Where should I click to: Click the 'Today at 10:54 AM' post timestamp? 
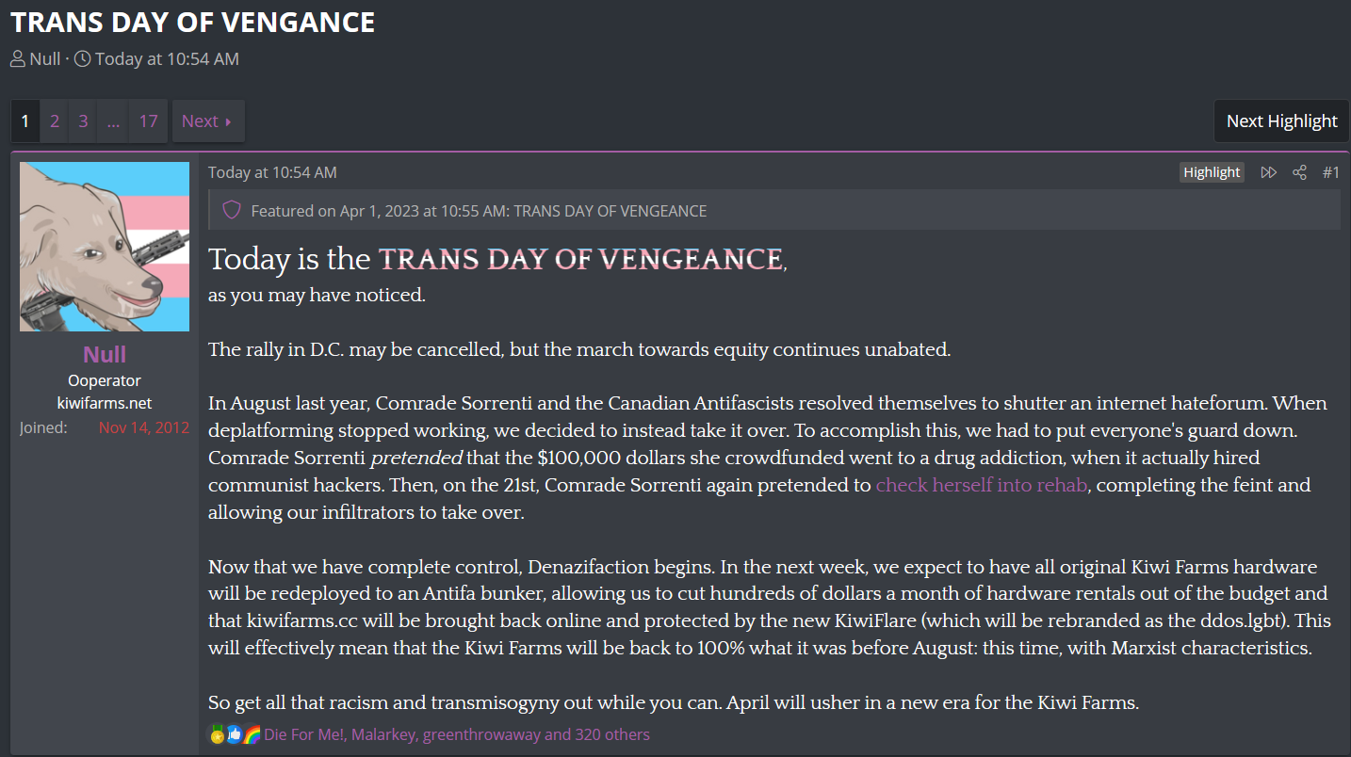[x=272, y=172]
